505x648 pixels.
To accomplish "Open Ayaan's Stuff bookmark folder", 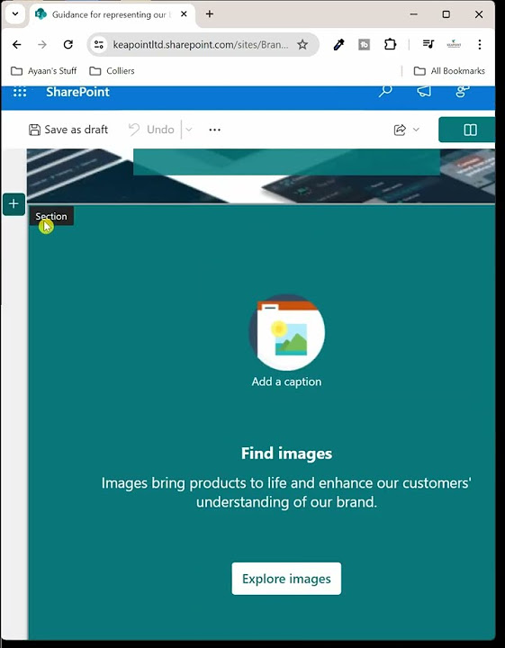I will (x=44, y=71).
